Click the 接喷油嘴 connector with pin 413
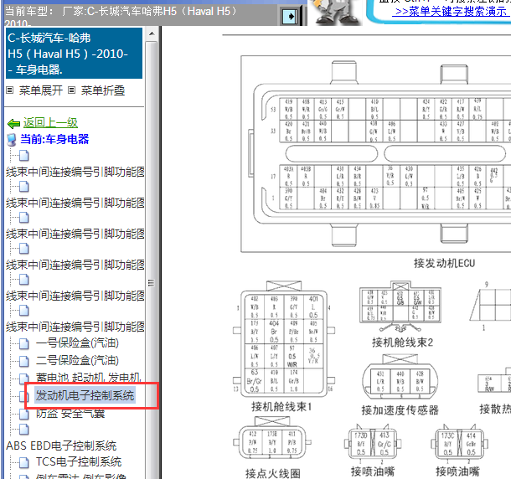Image resolution: width=511 pixels, height=479 pixels. click(373, 443)
